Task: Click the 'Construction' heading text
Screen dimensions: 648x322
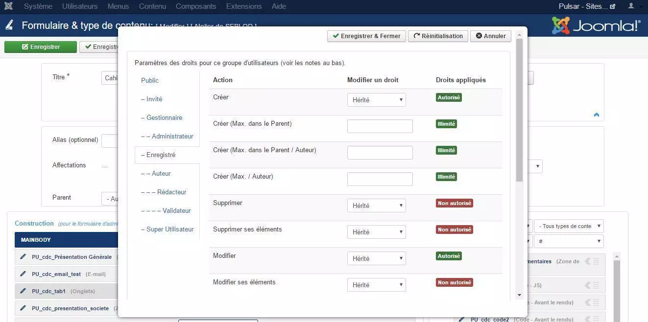Action: coord(34,223)
